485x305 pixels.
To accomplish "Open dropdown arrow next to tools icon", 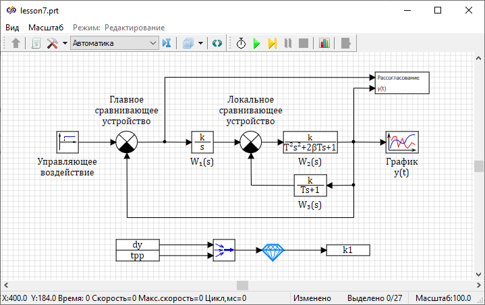I will pos(65,43).
